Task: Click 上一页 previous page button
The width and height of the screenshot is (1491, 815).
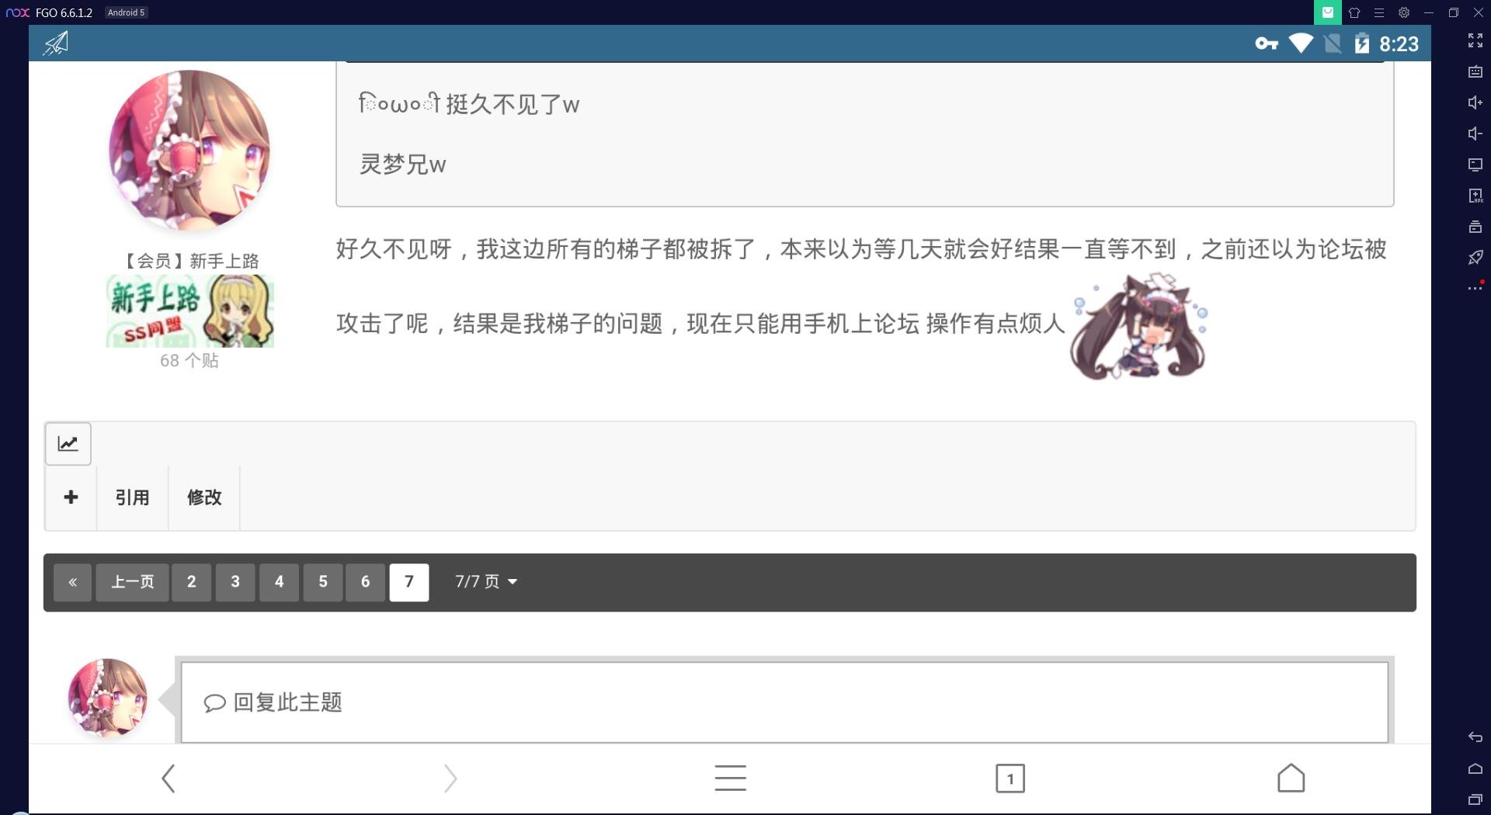Action: coord(132,582)
